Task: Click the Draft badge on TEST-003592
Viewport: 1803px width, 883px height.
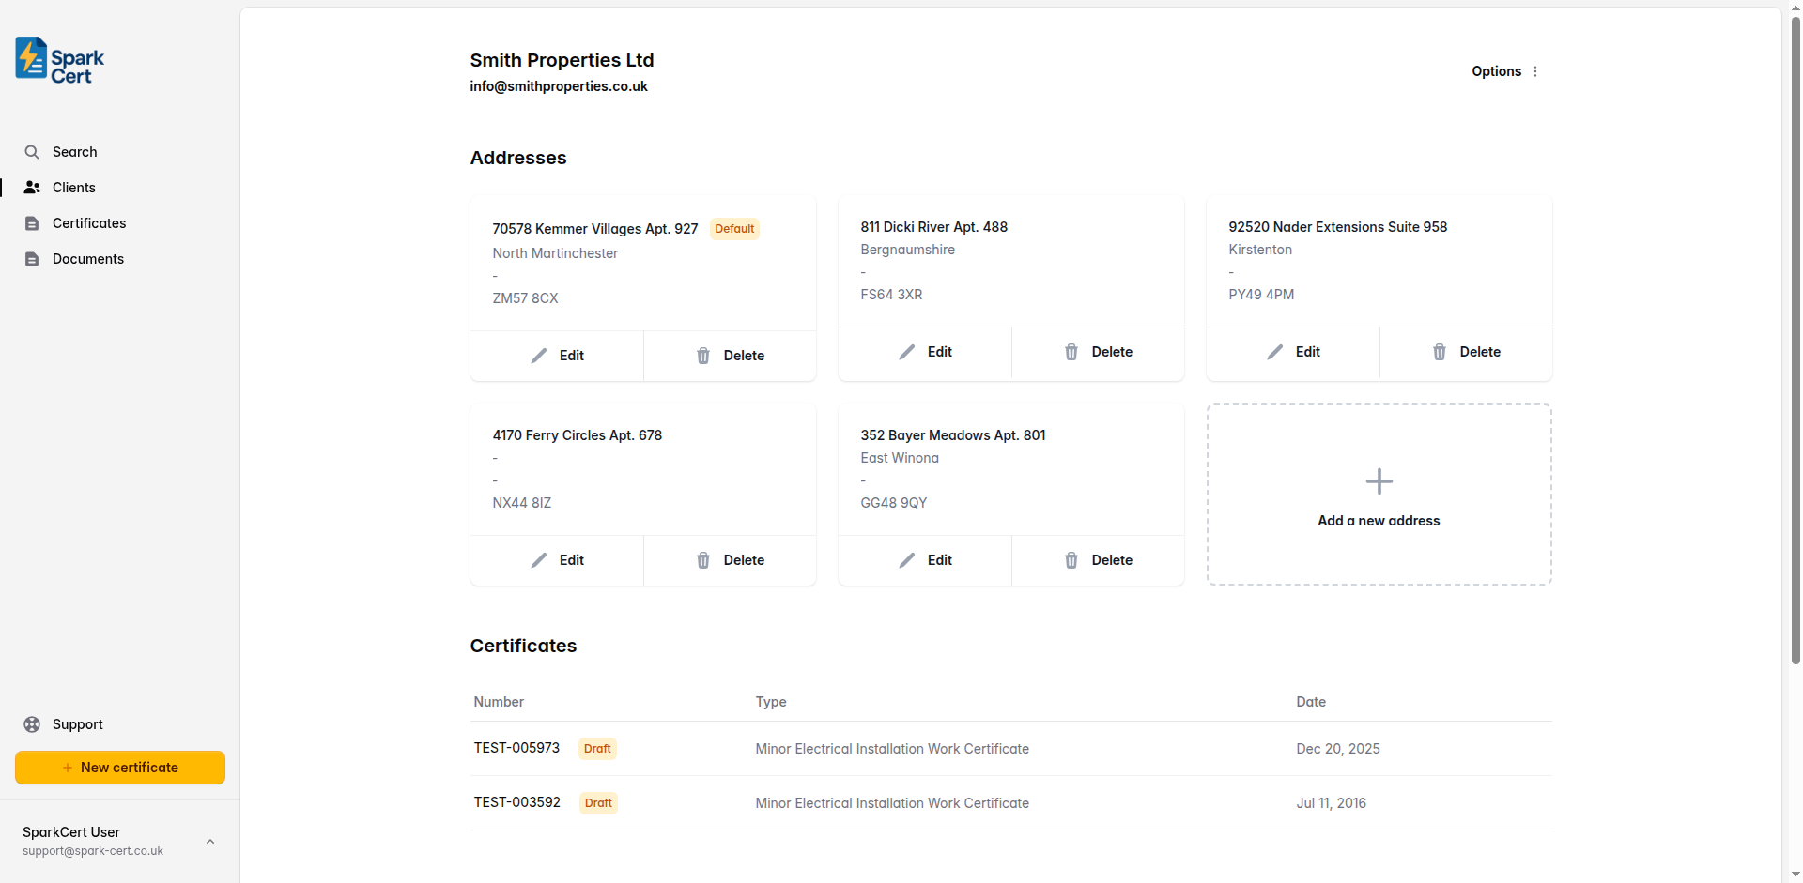Action: pyautogui.click(x=597, y=802)
